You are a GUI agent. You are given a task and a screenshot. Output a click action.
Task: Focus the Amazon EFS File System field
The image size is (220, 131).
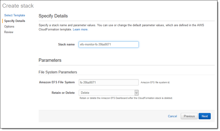click(x=108, y=82)
